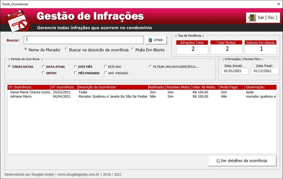Click the Descrição da Ocorrência column header
Screen dimensions: 283x179
(112, 87)
